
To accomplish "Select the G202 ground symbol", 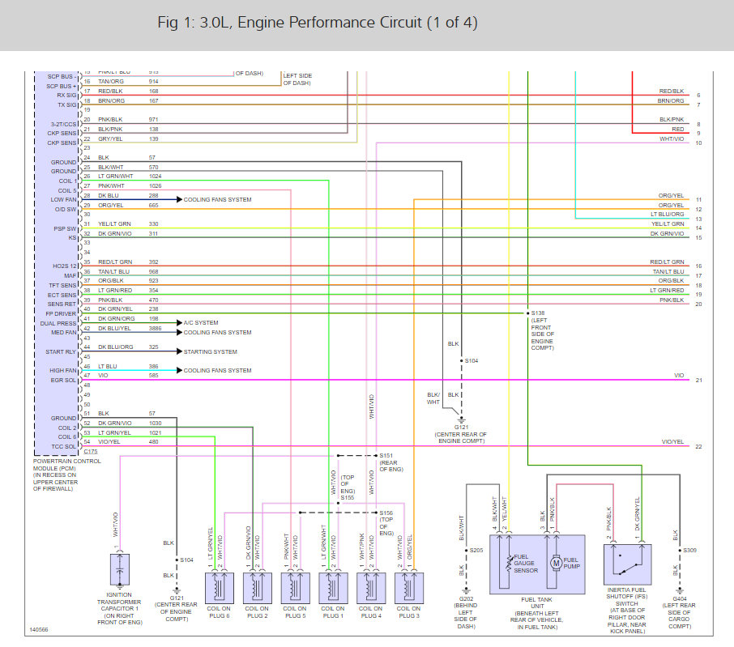I will click(466, 591).
